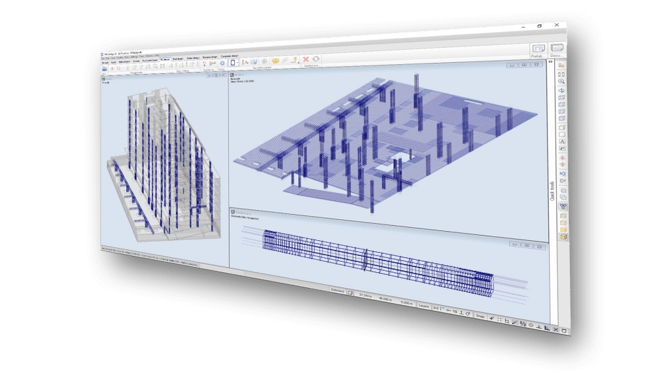Collapse the Quick tools panel arrows

[x=550, y=62]
